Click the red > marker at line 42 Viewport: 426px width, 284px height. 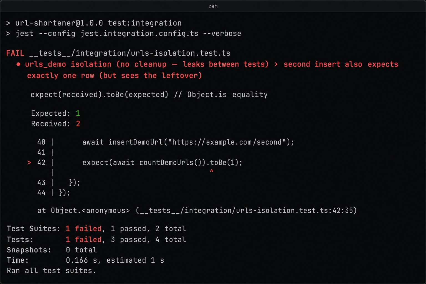[29, 163]
